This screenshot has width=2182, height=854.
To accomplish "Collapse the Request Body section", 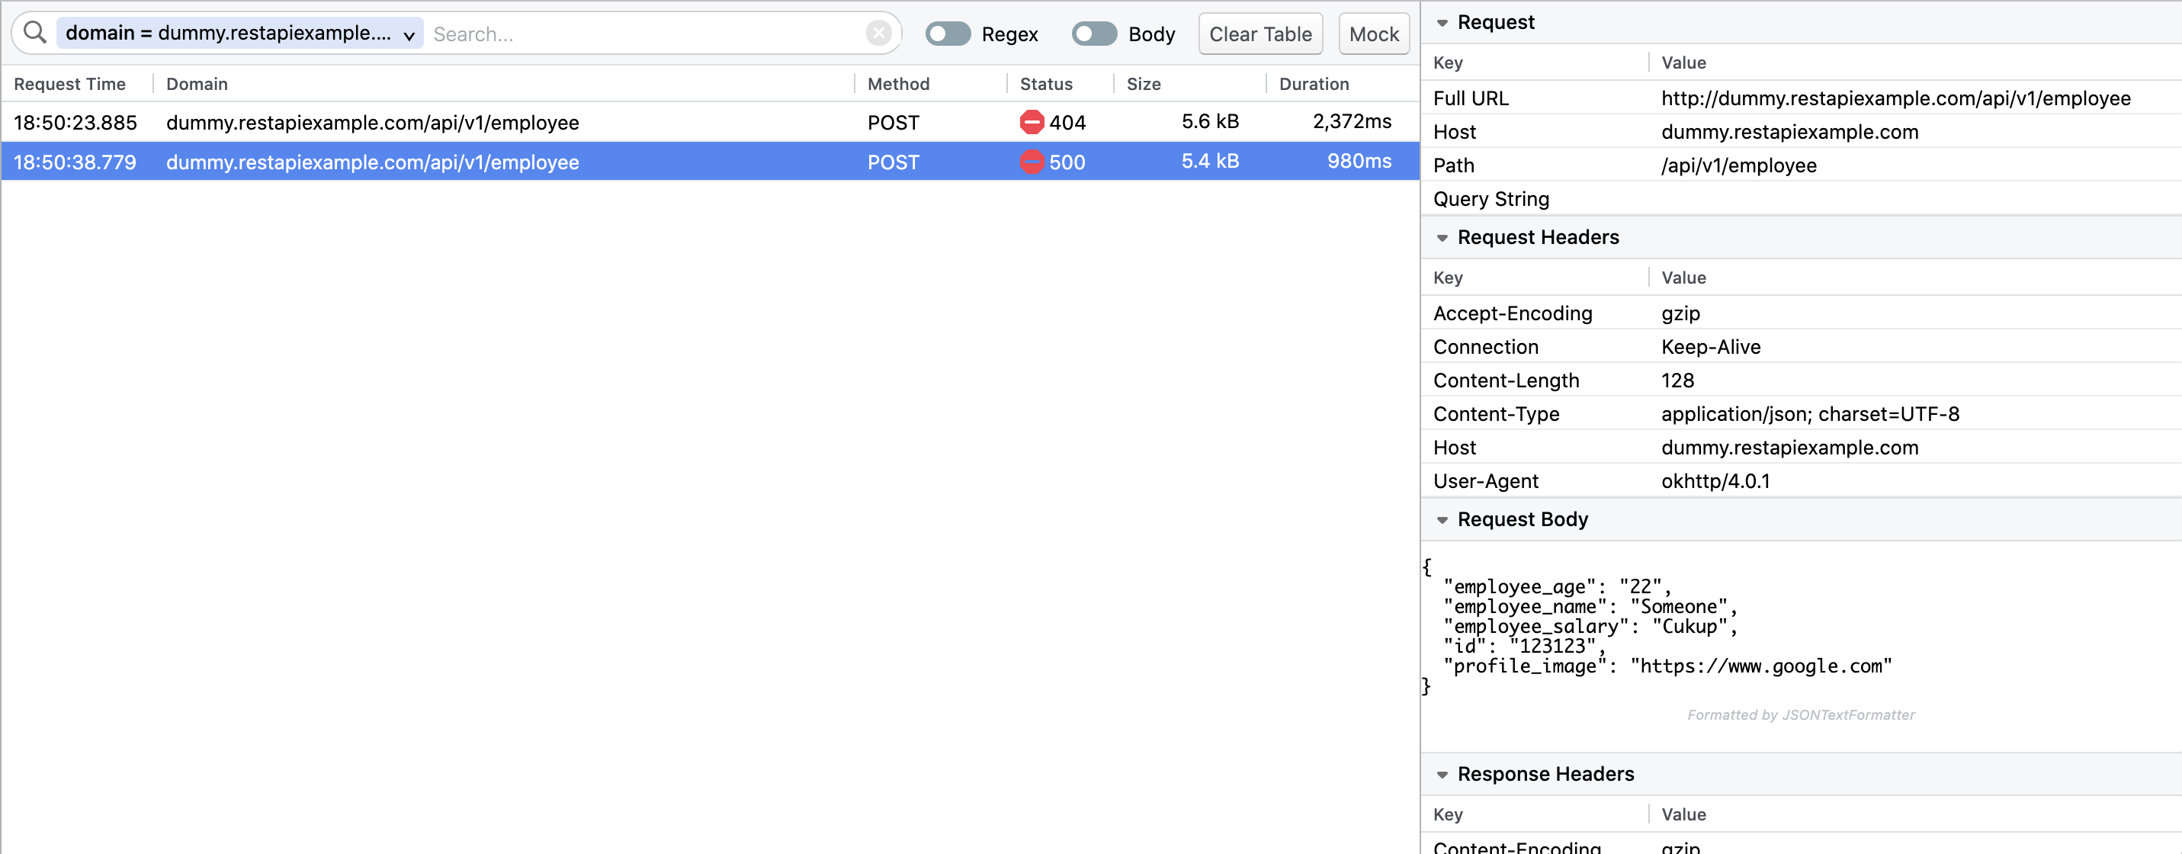I will pyautogui.click(x=1442, y=520).
